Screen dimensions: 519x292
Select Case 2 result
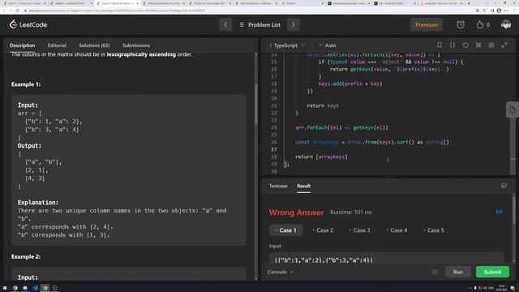click(323, 230)
